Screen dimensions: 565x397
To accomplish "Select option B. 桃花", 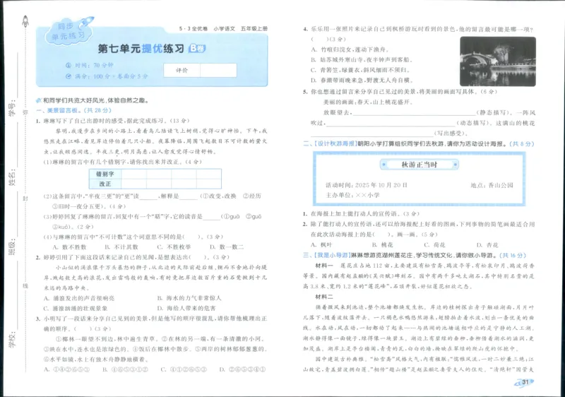I will [x=383, y=244].
